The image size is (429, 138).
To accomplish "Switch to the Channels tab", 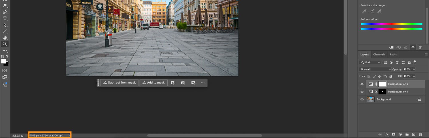I will 379,54.
